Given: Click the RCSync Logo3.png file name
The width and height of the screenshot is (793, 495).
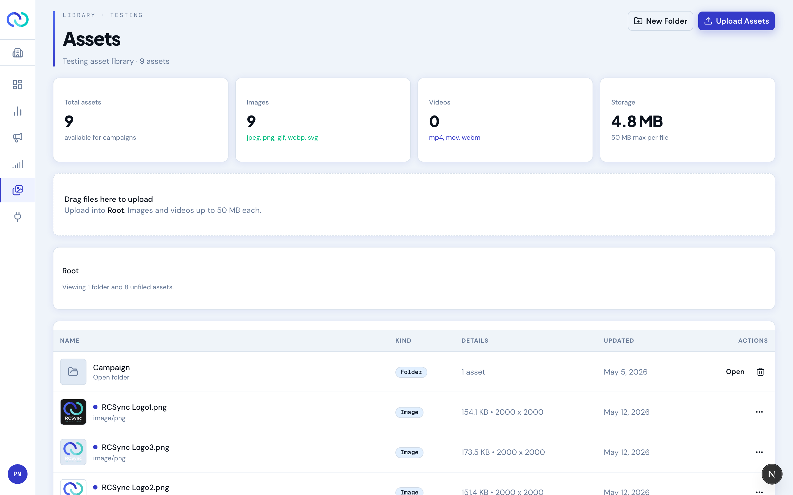Looking at the screenshot, I should [x=135, y=447].
